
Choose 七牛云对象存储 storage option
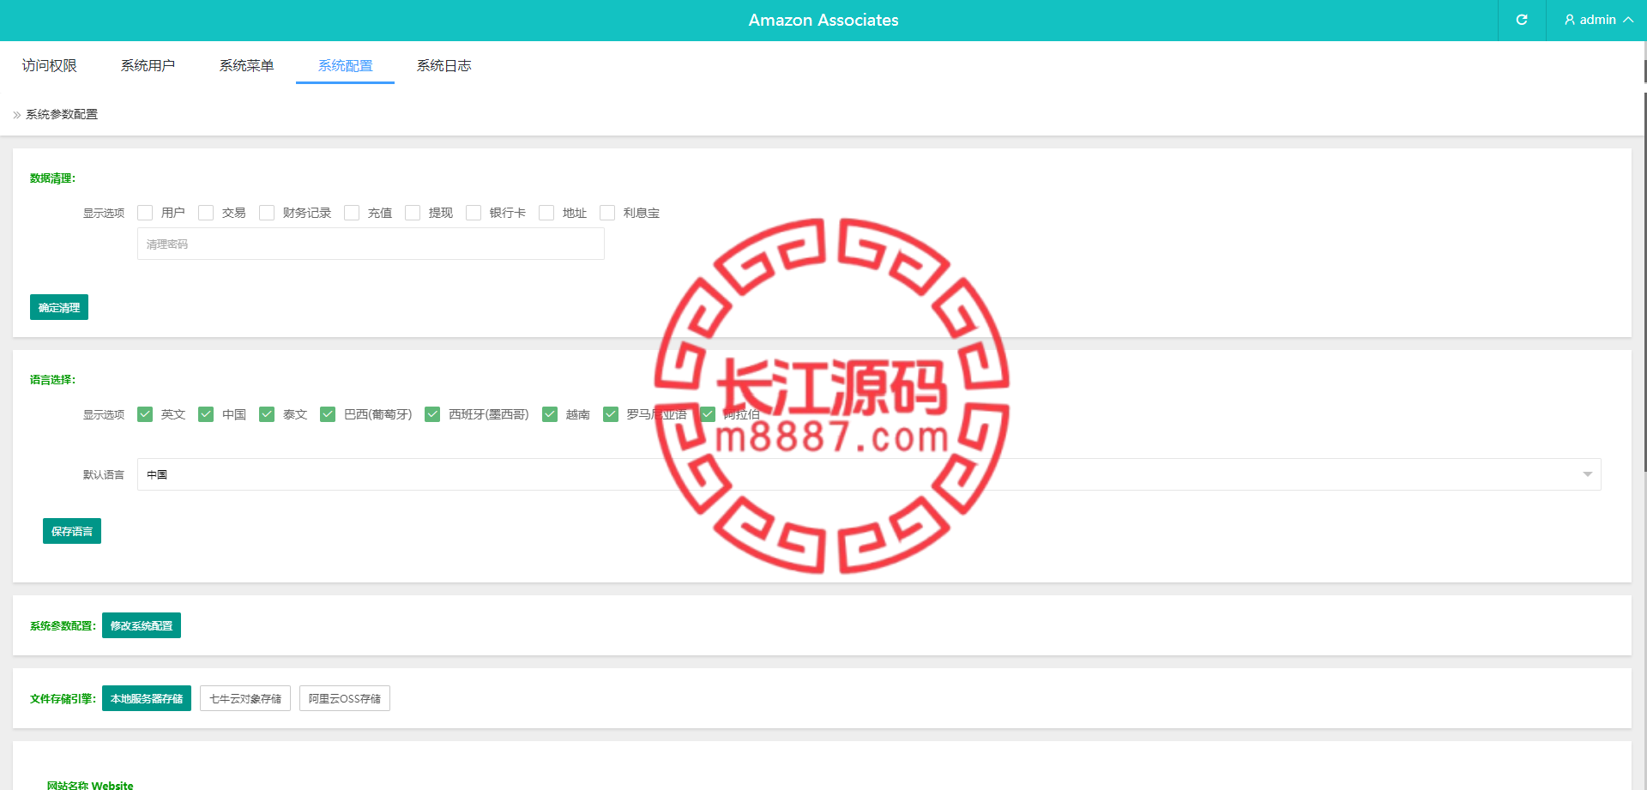[x=245, y=698]
